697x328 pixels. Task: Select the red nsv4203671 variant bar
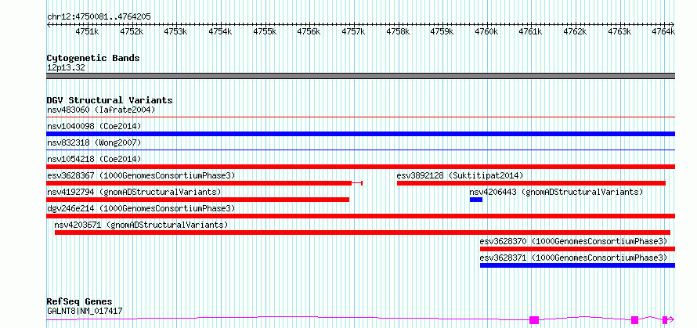[x=363, y=232]
